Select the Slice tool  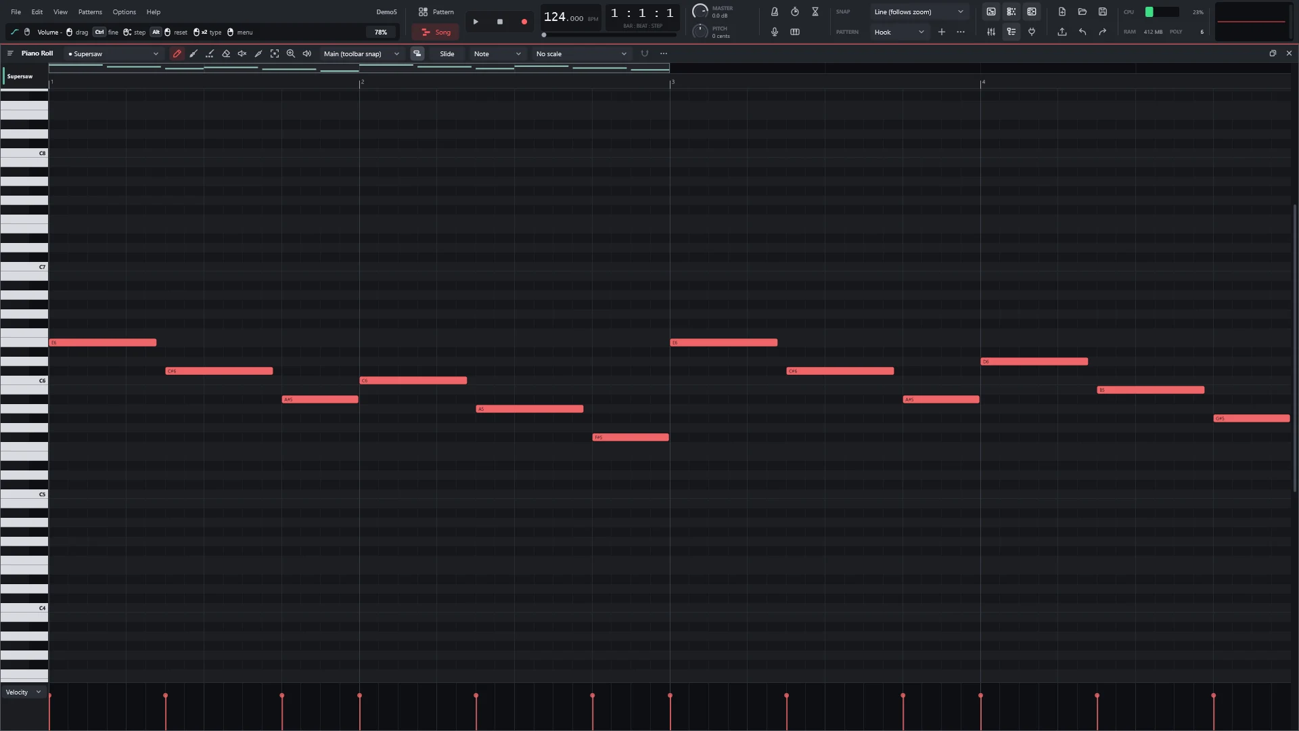258,53
